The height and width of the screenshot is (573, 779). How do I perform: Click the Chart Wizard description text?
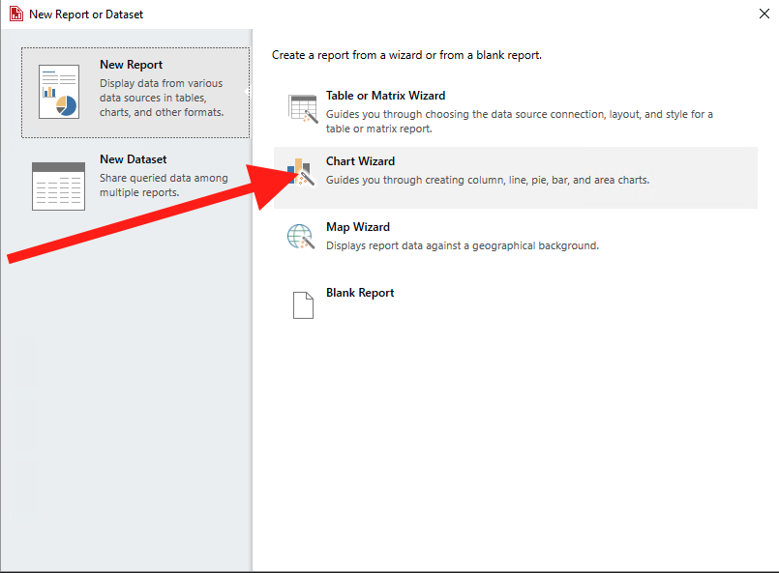pos(487,180)
